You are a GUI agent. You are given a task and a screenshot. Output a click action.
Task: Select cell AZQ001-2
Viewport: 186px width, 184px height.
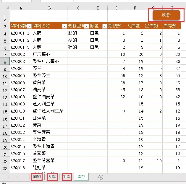pyautogui.click(x=21, y=40)
